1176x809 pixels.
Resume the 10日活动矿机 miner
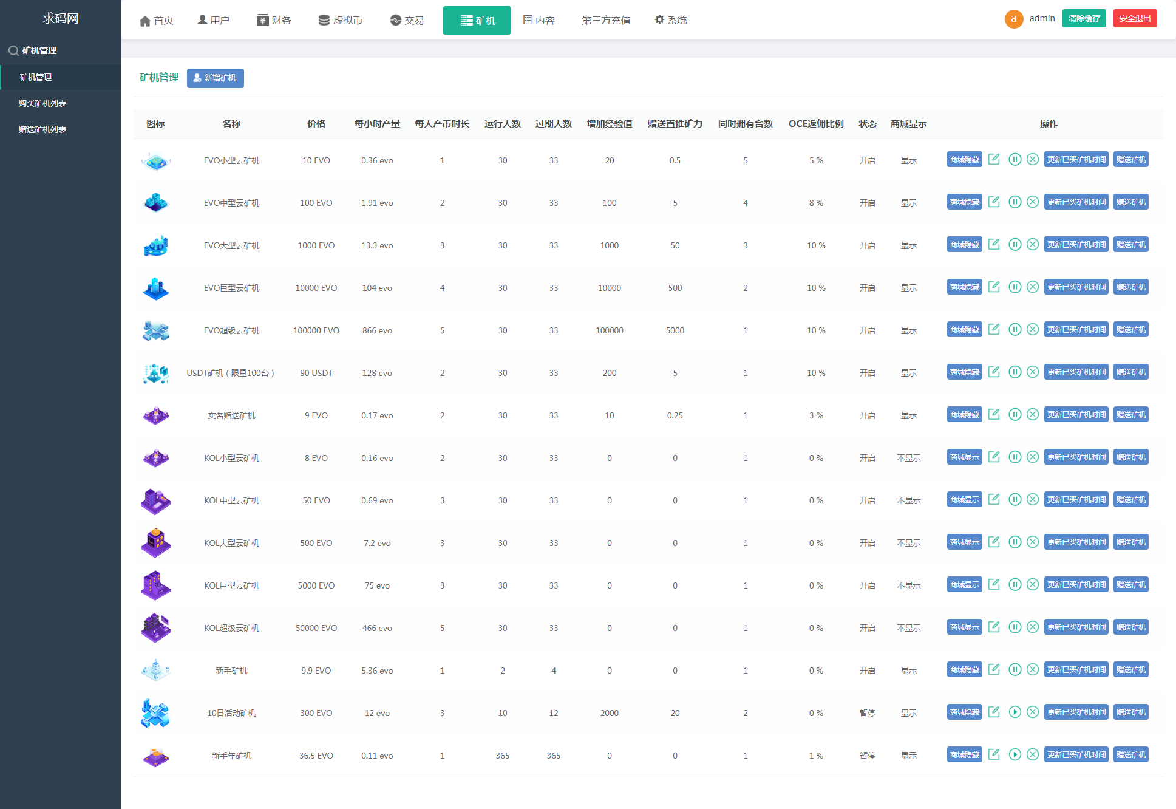pyautogui.click(x=1015, y=712)
